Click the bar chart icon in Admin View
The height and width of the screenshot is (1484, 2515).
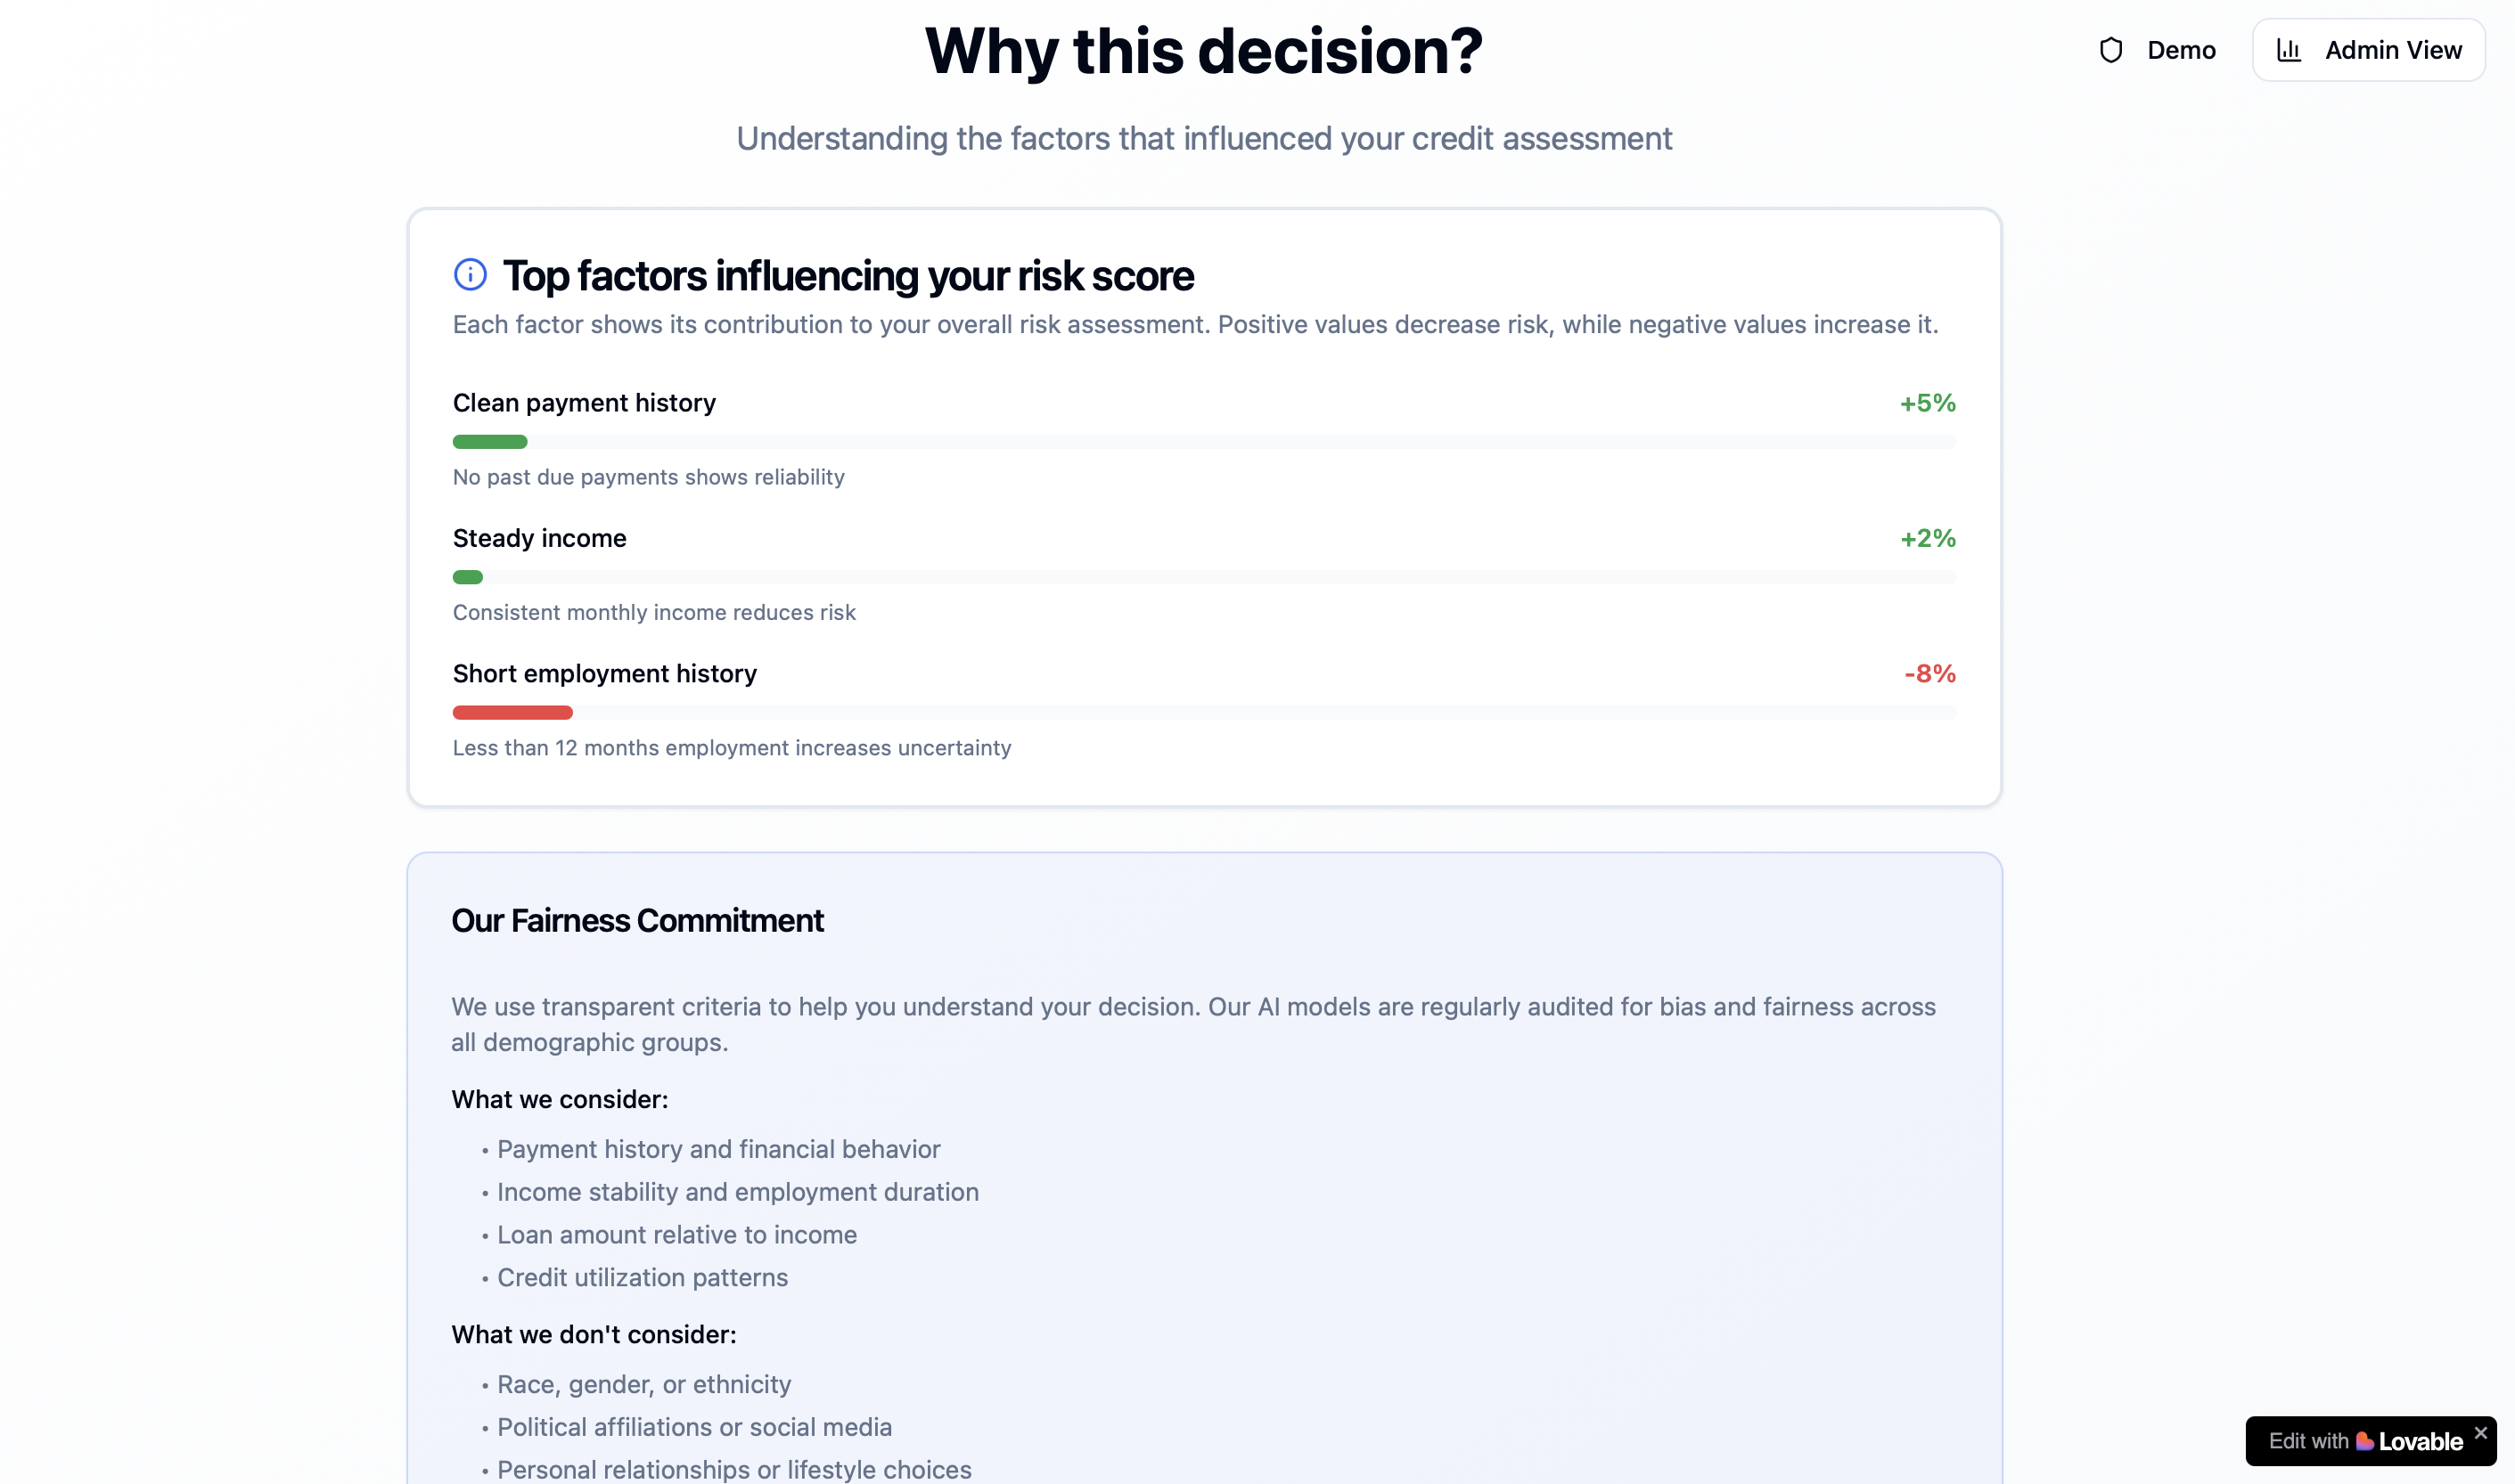coord(2288,50)
